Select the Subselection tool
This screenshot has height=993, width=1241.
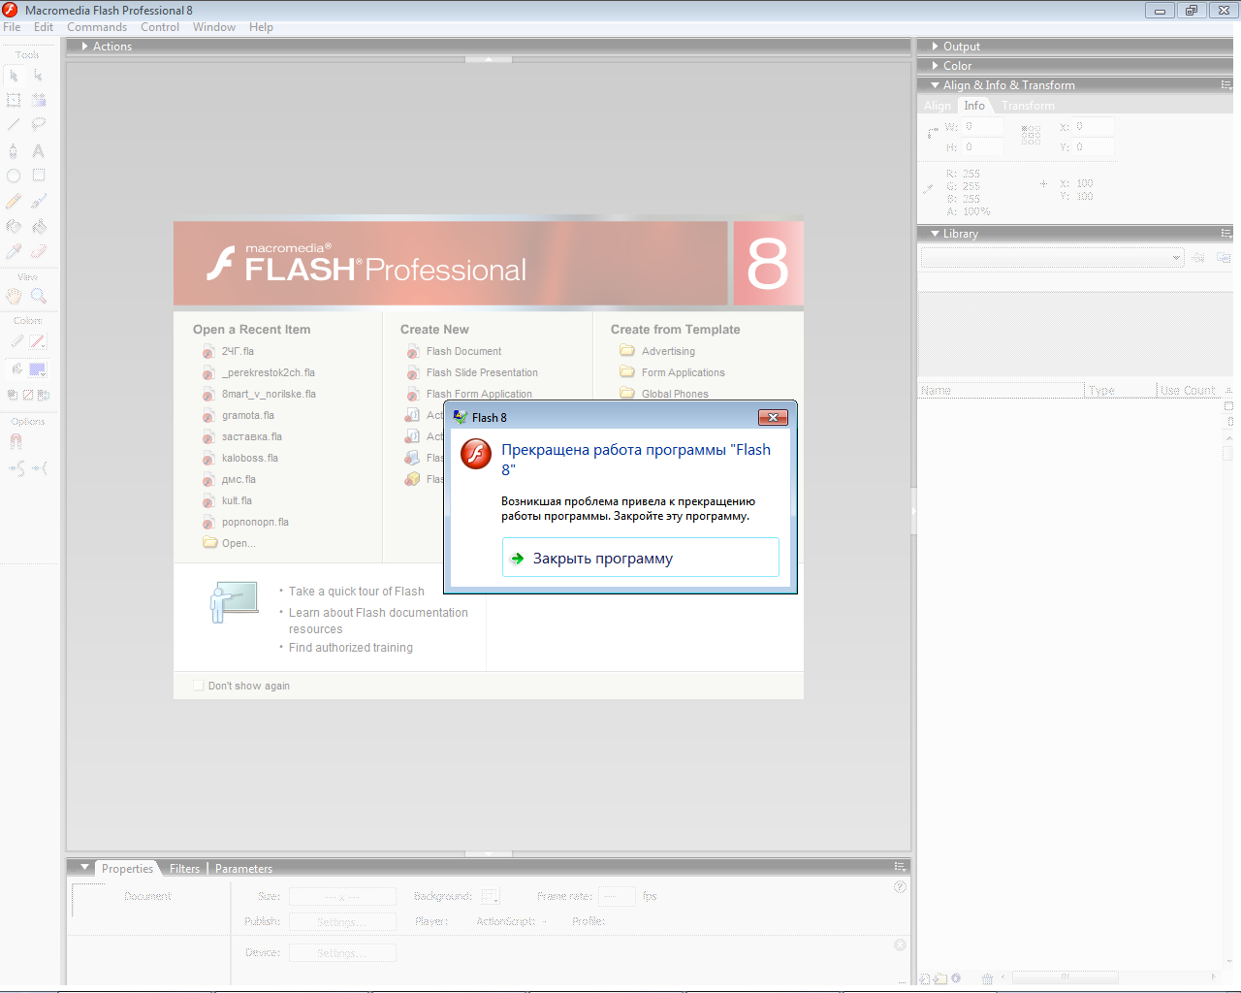[39, 75]
